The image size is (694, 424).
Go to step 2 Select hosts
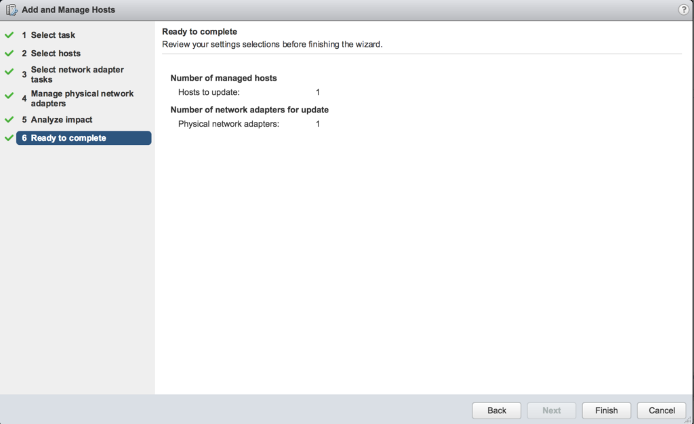click(x=51, y=54)
